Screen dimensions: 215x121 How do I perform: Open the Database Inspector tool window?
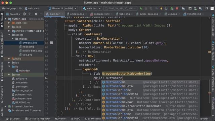coord(38,119)
